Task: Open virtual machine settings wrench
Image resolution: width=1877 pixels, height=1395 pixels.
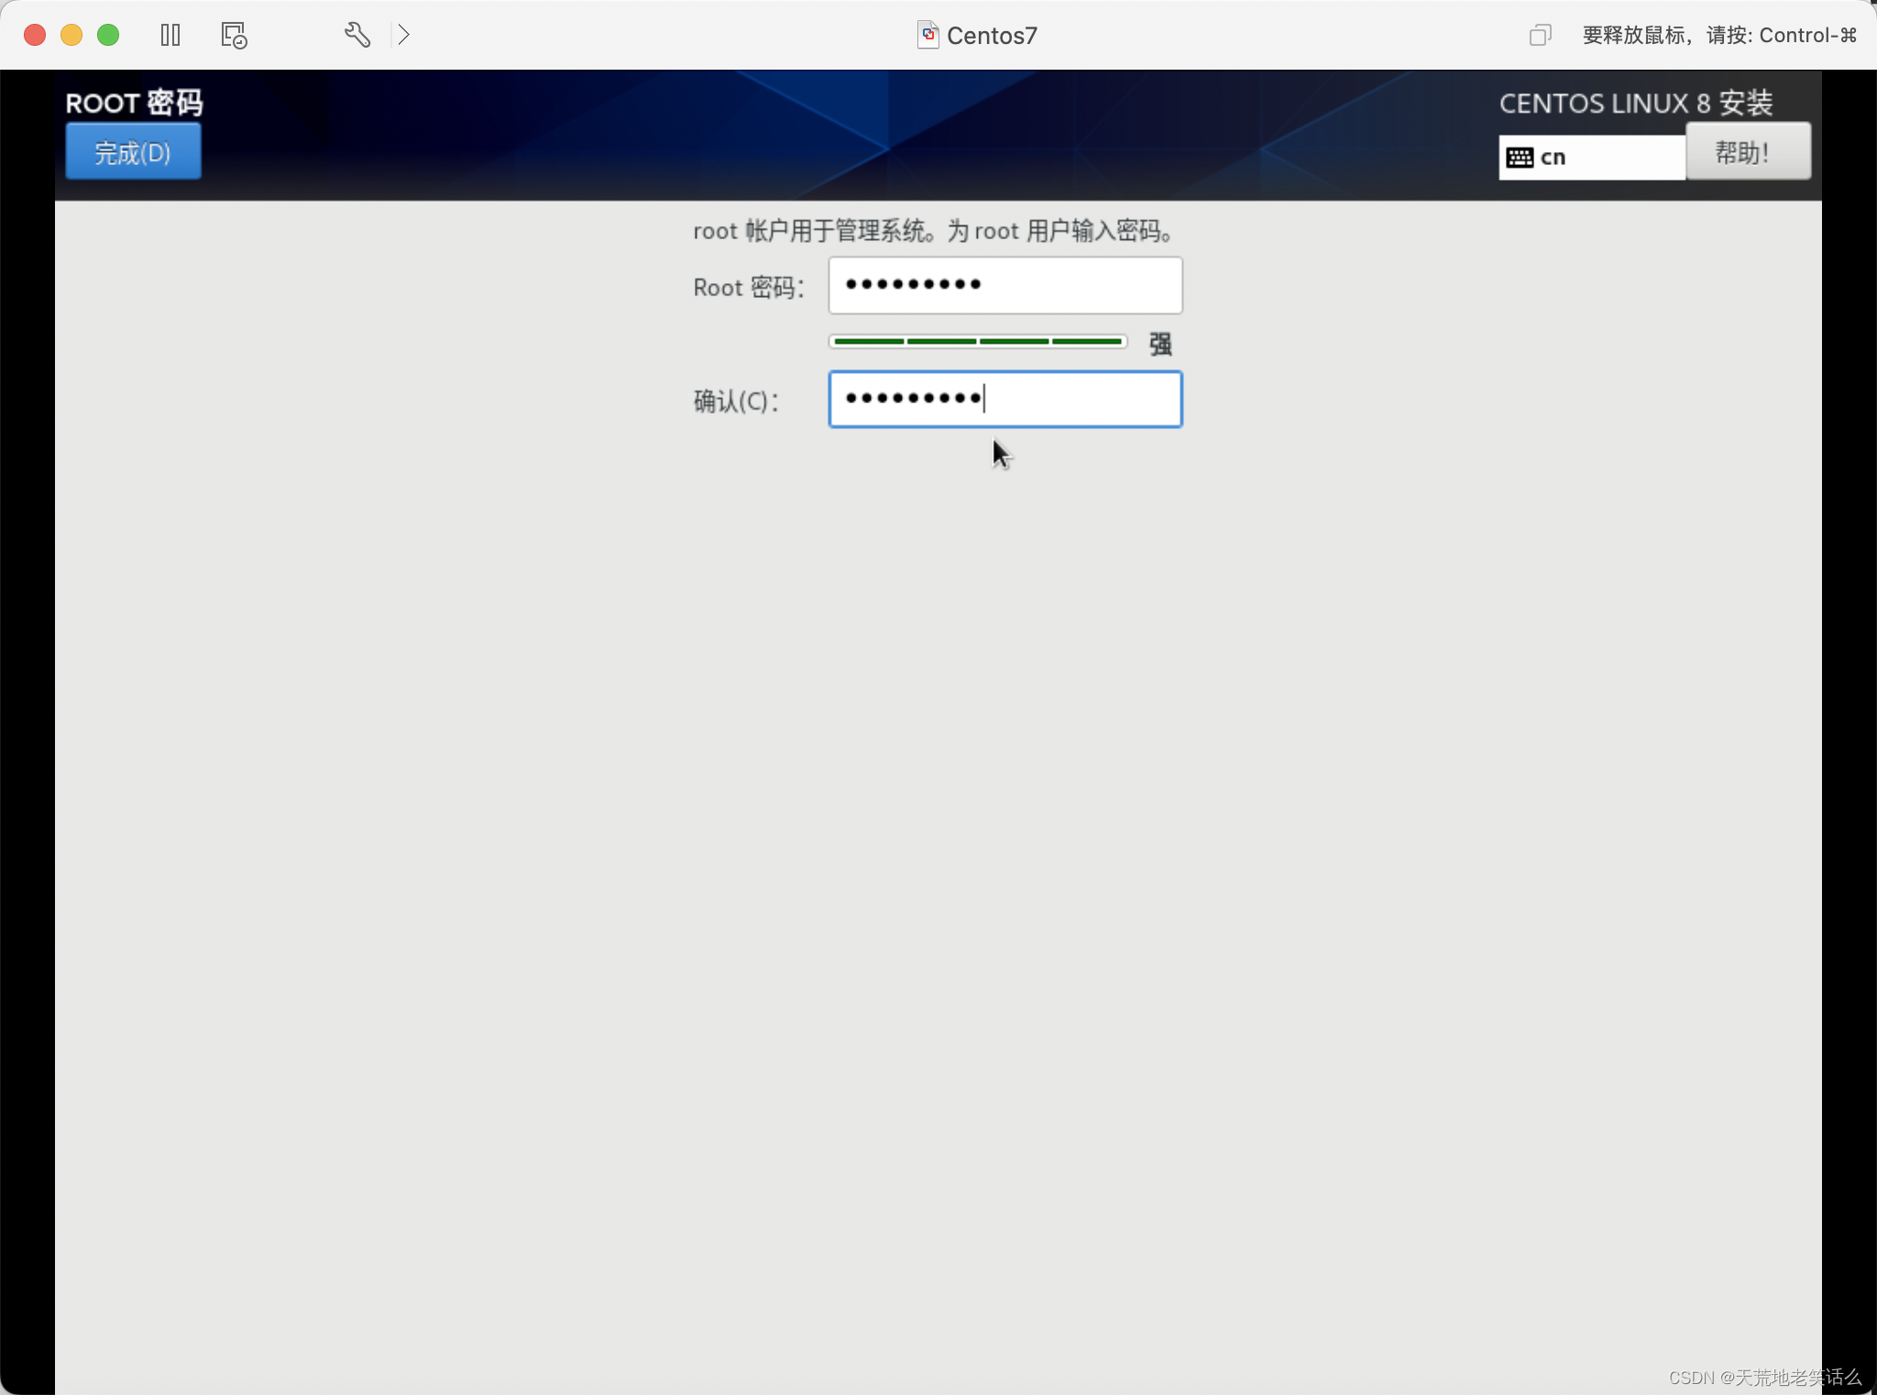Action: click(357, 35)
